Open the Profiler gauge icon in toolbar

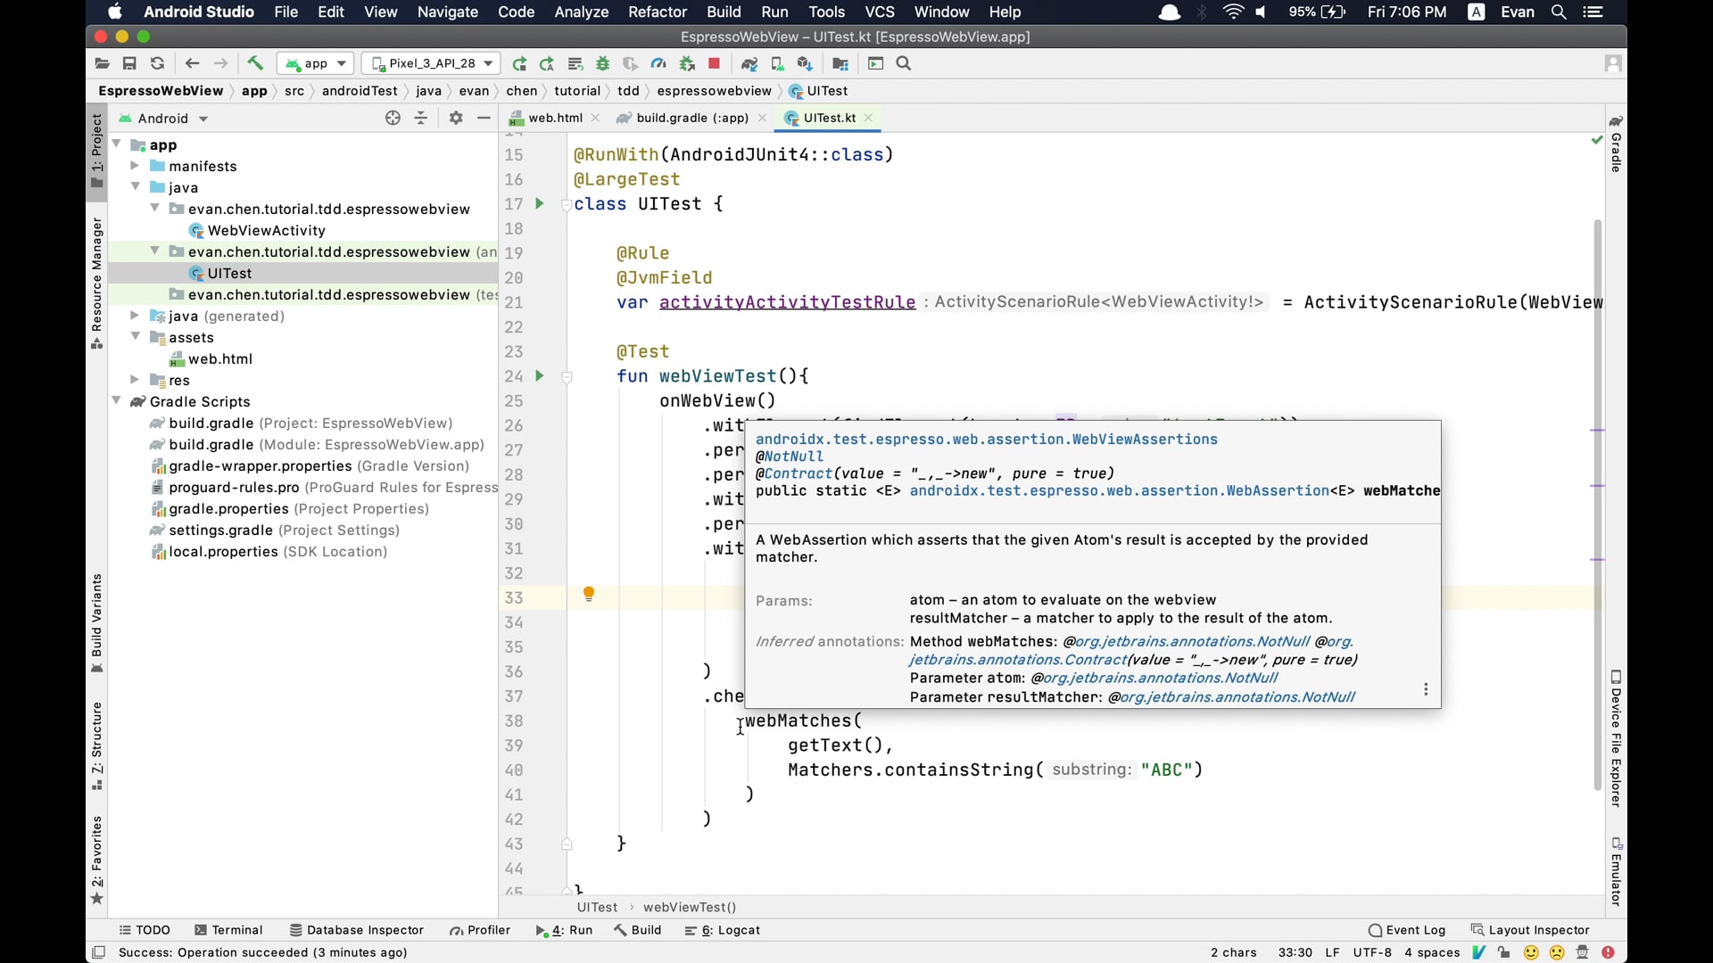click(658, 63)
